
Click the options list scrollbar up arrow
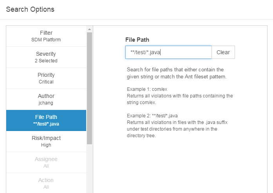pyautogui.click(x=89, y=29)
